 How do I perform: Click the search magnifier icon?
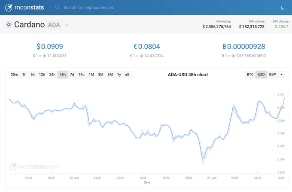pos(58,8)
